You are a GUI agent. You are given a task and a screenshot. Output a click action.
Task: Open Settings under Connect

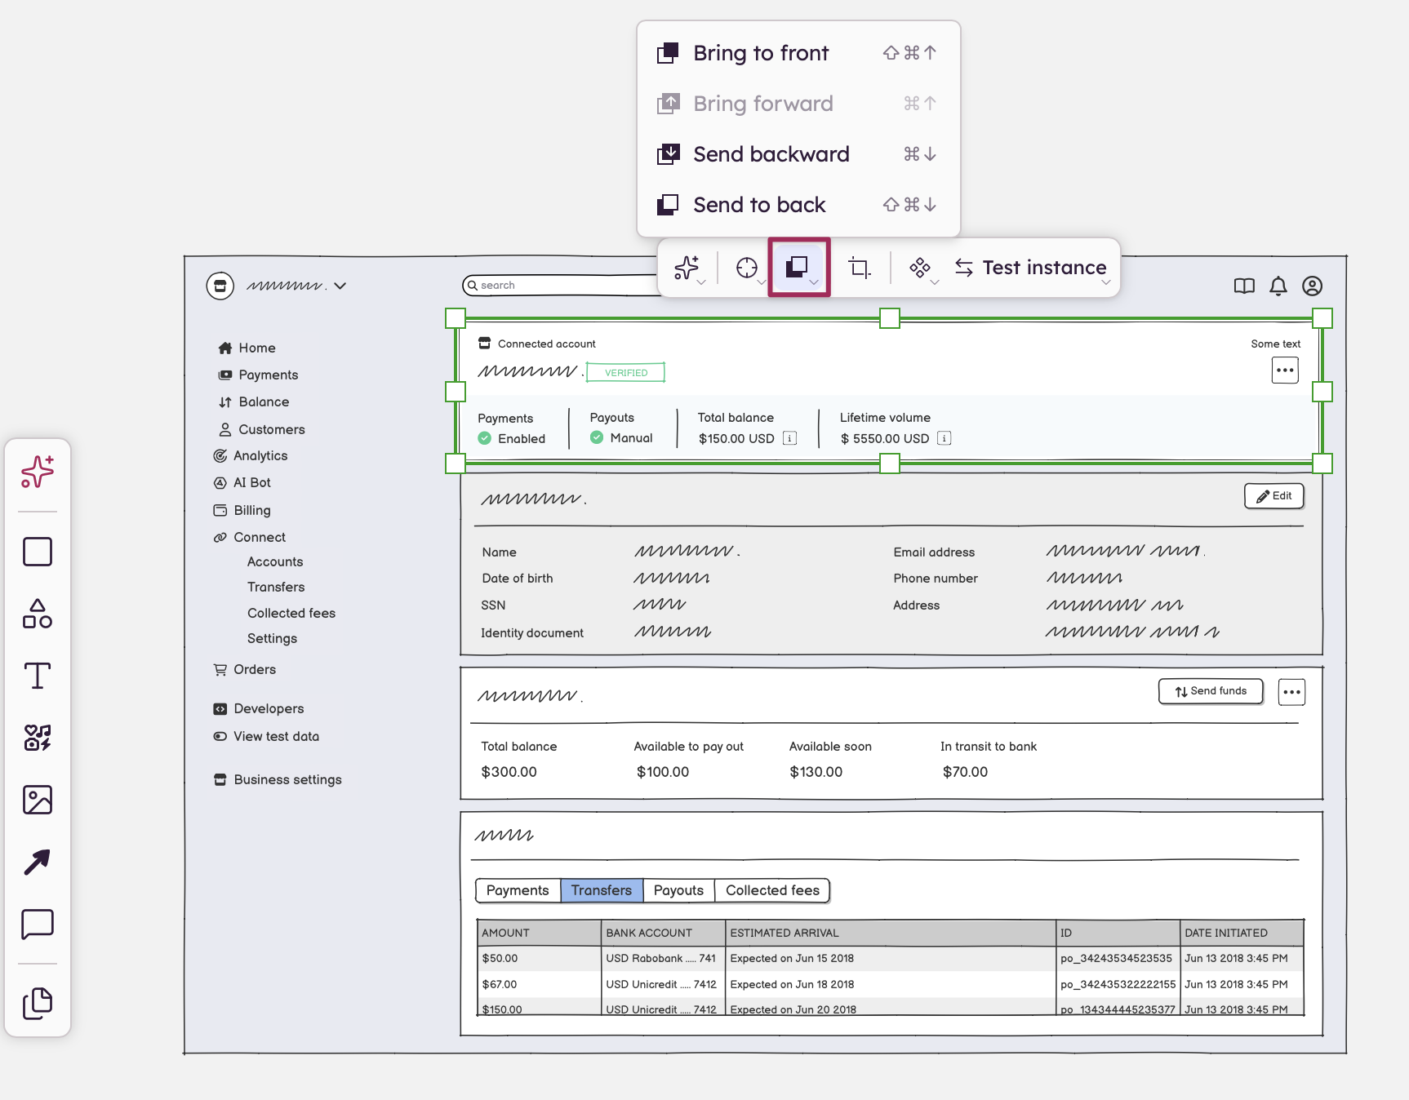pos(272,638)
